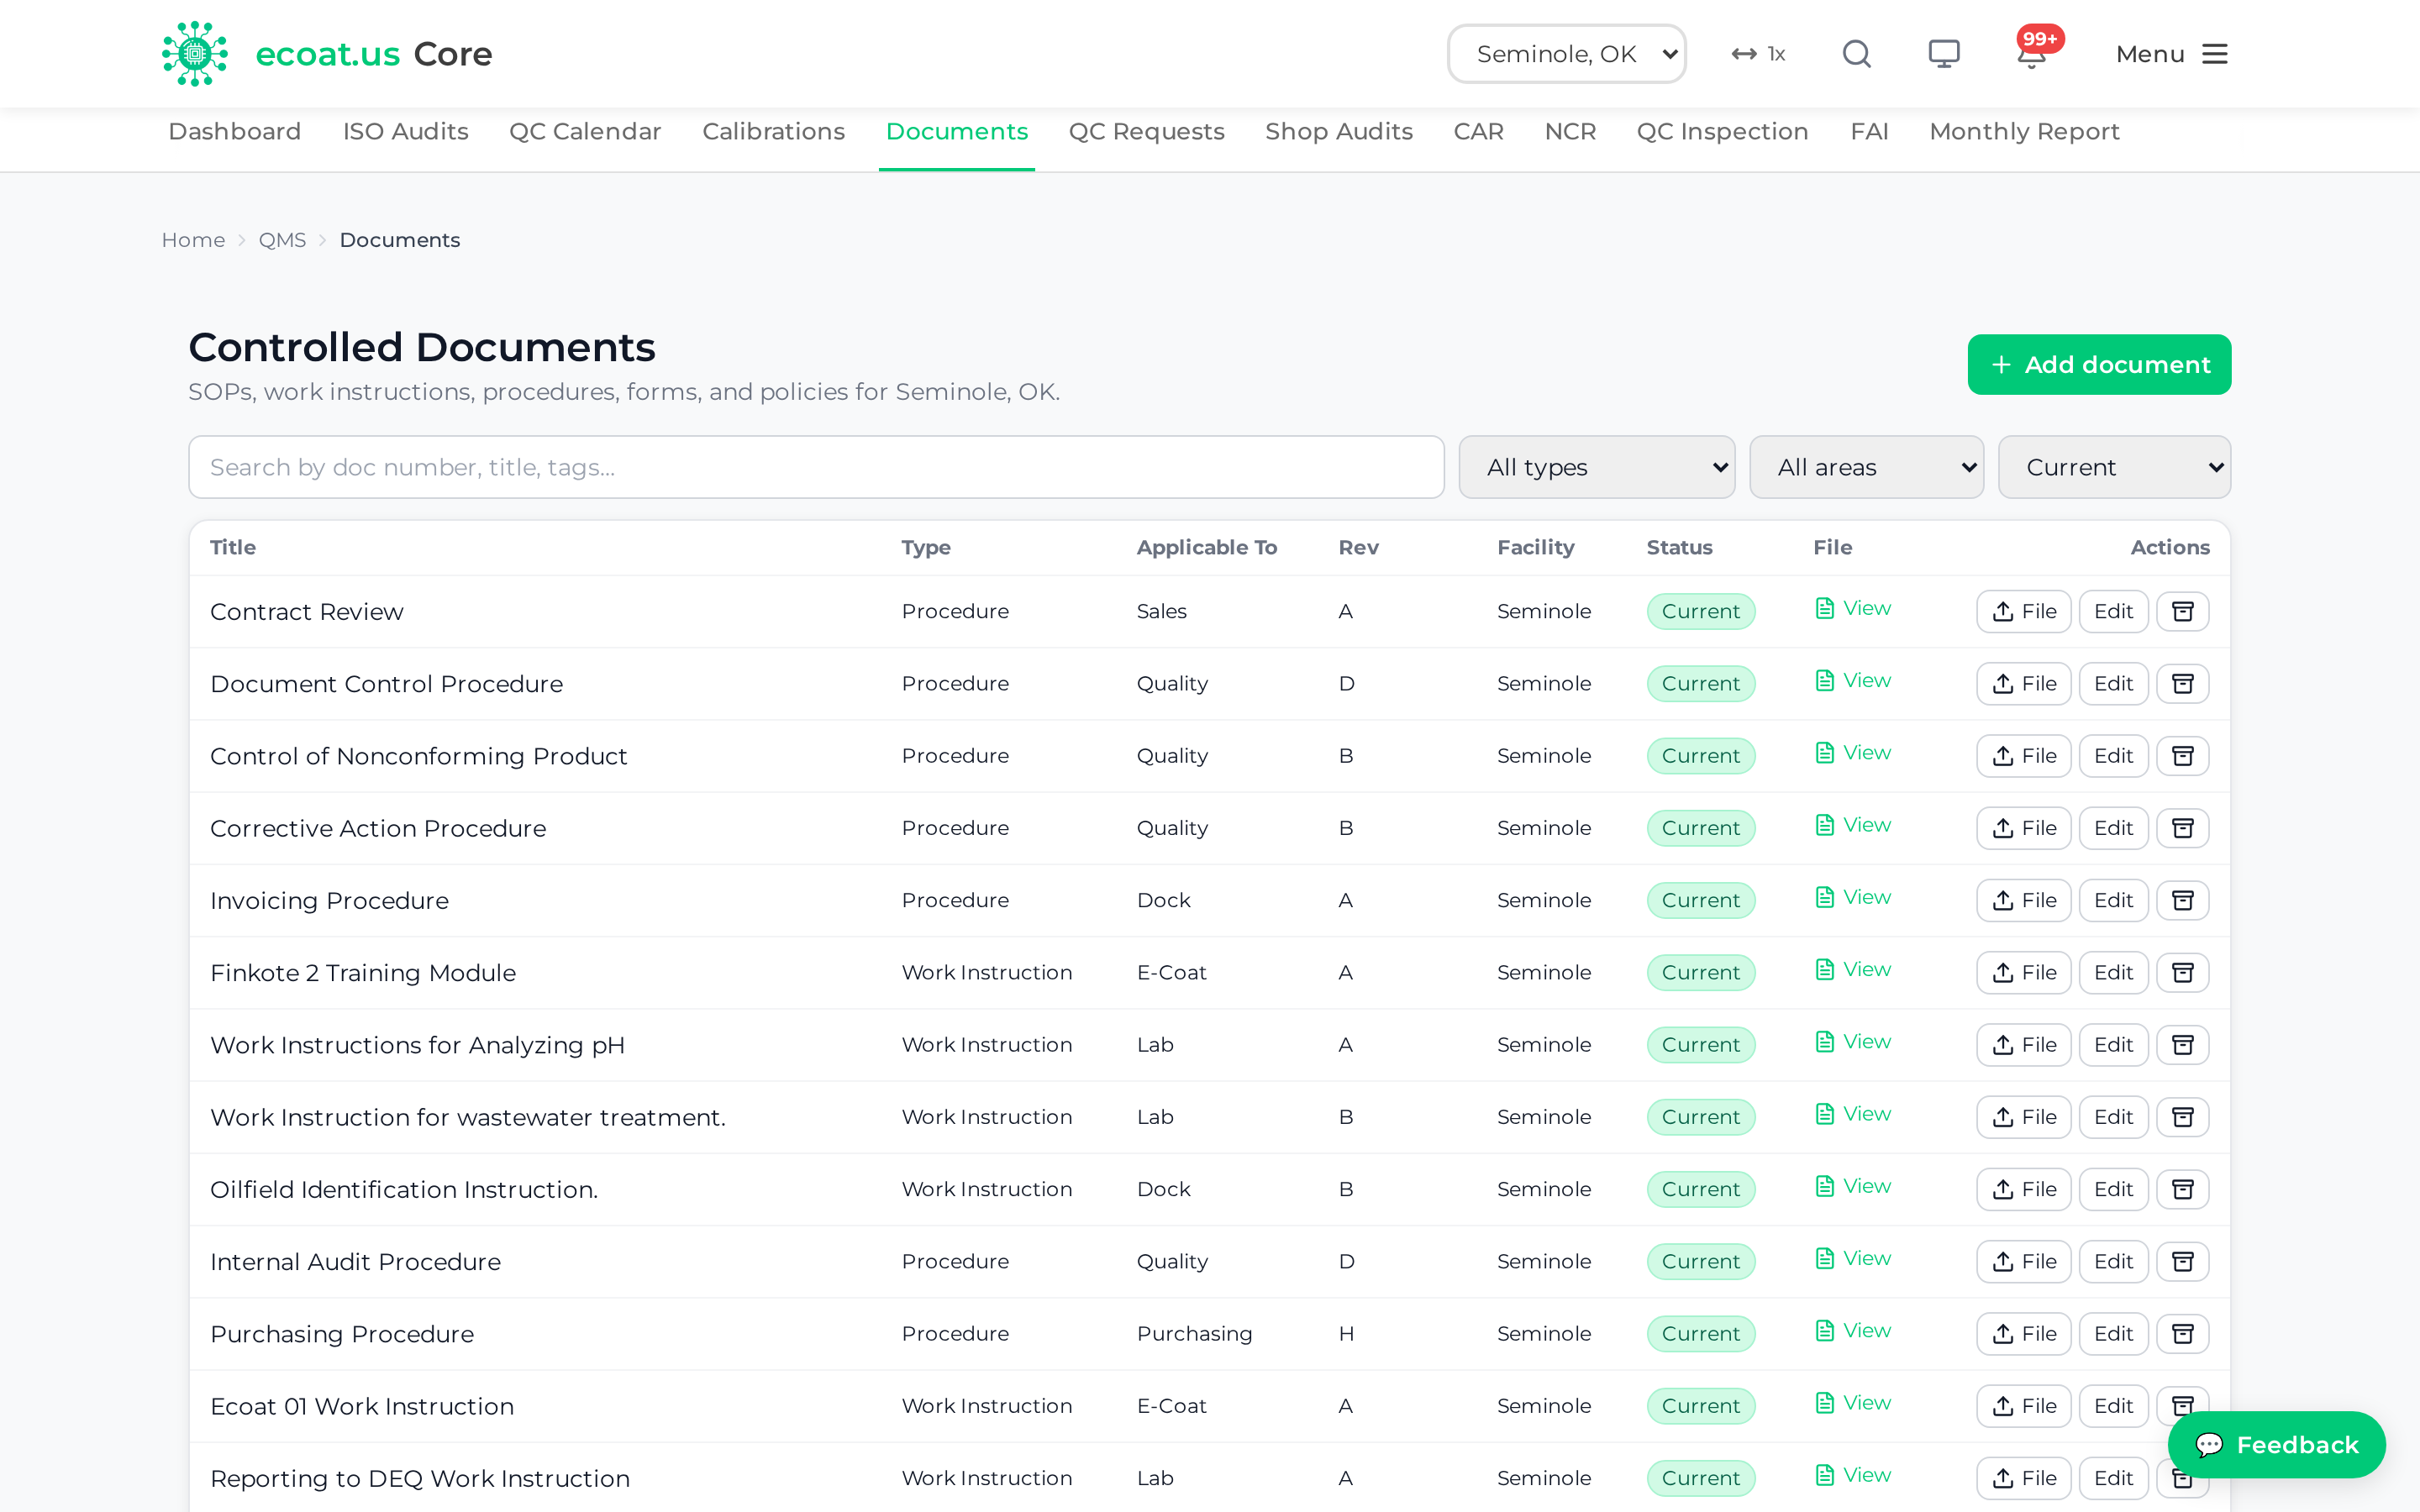Image resolution: width=2420 pixels, height=1512 pixels.
Task: Go to the Dashboard tab
Action: pos(234,132)
